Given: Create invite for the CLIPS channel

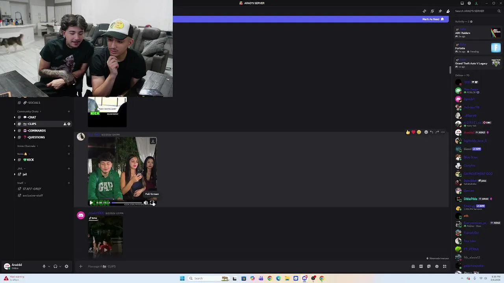Looking at the screenshot, I should 65,124.
